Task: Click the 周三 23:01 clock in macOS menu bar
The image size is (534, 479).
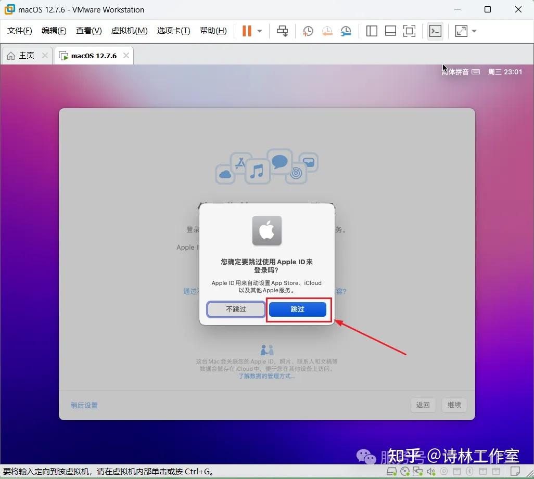Action: [505, 72]
